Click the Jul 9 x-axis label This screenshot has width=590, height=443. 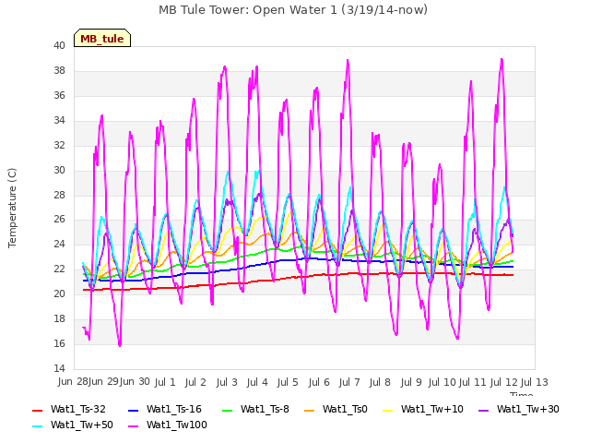point(411,382)
